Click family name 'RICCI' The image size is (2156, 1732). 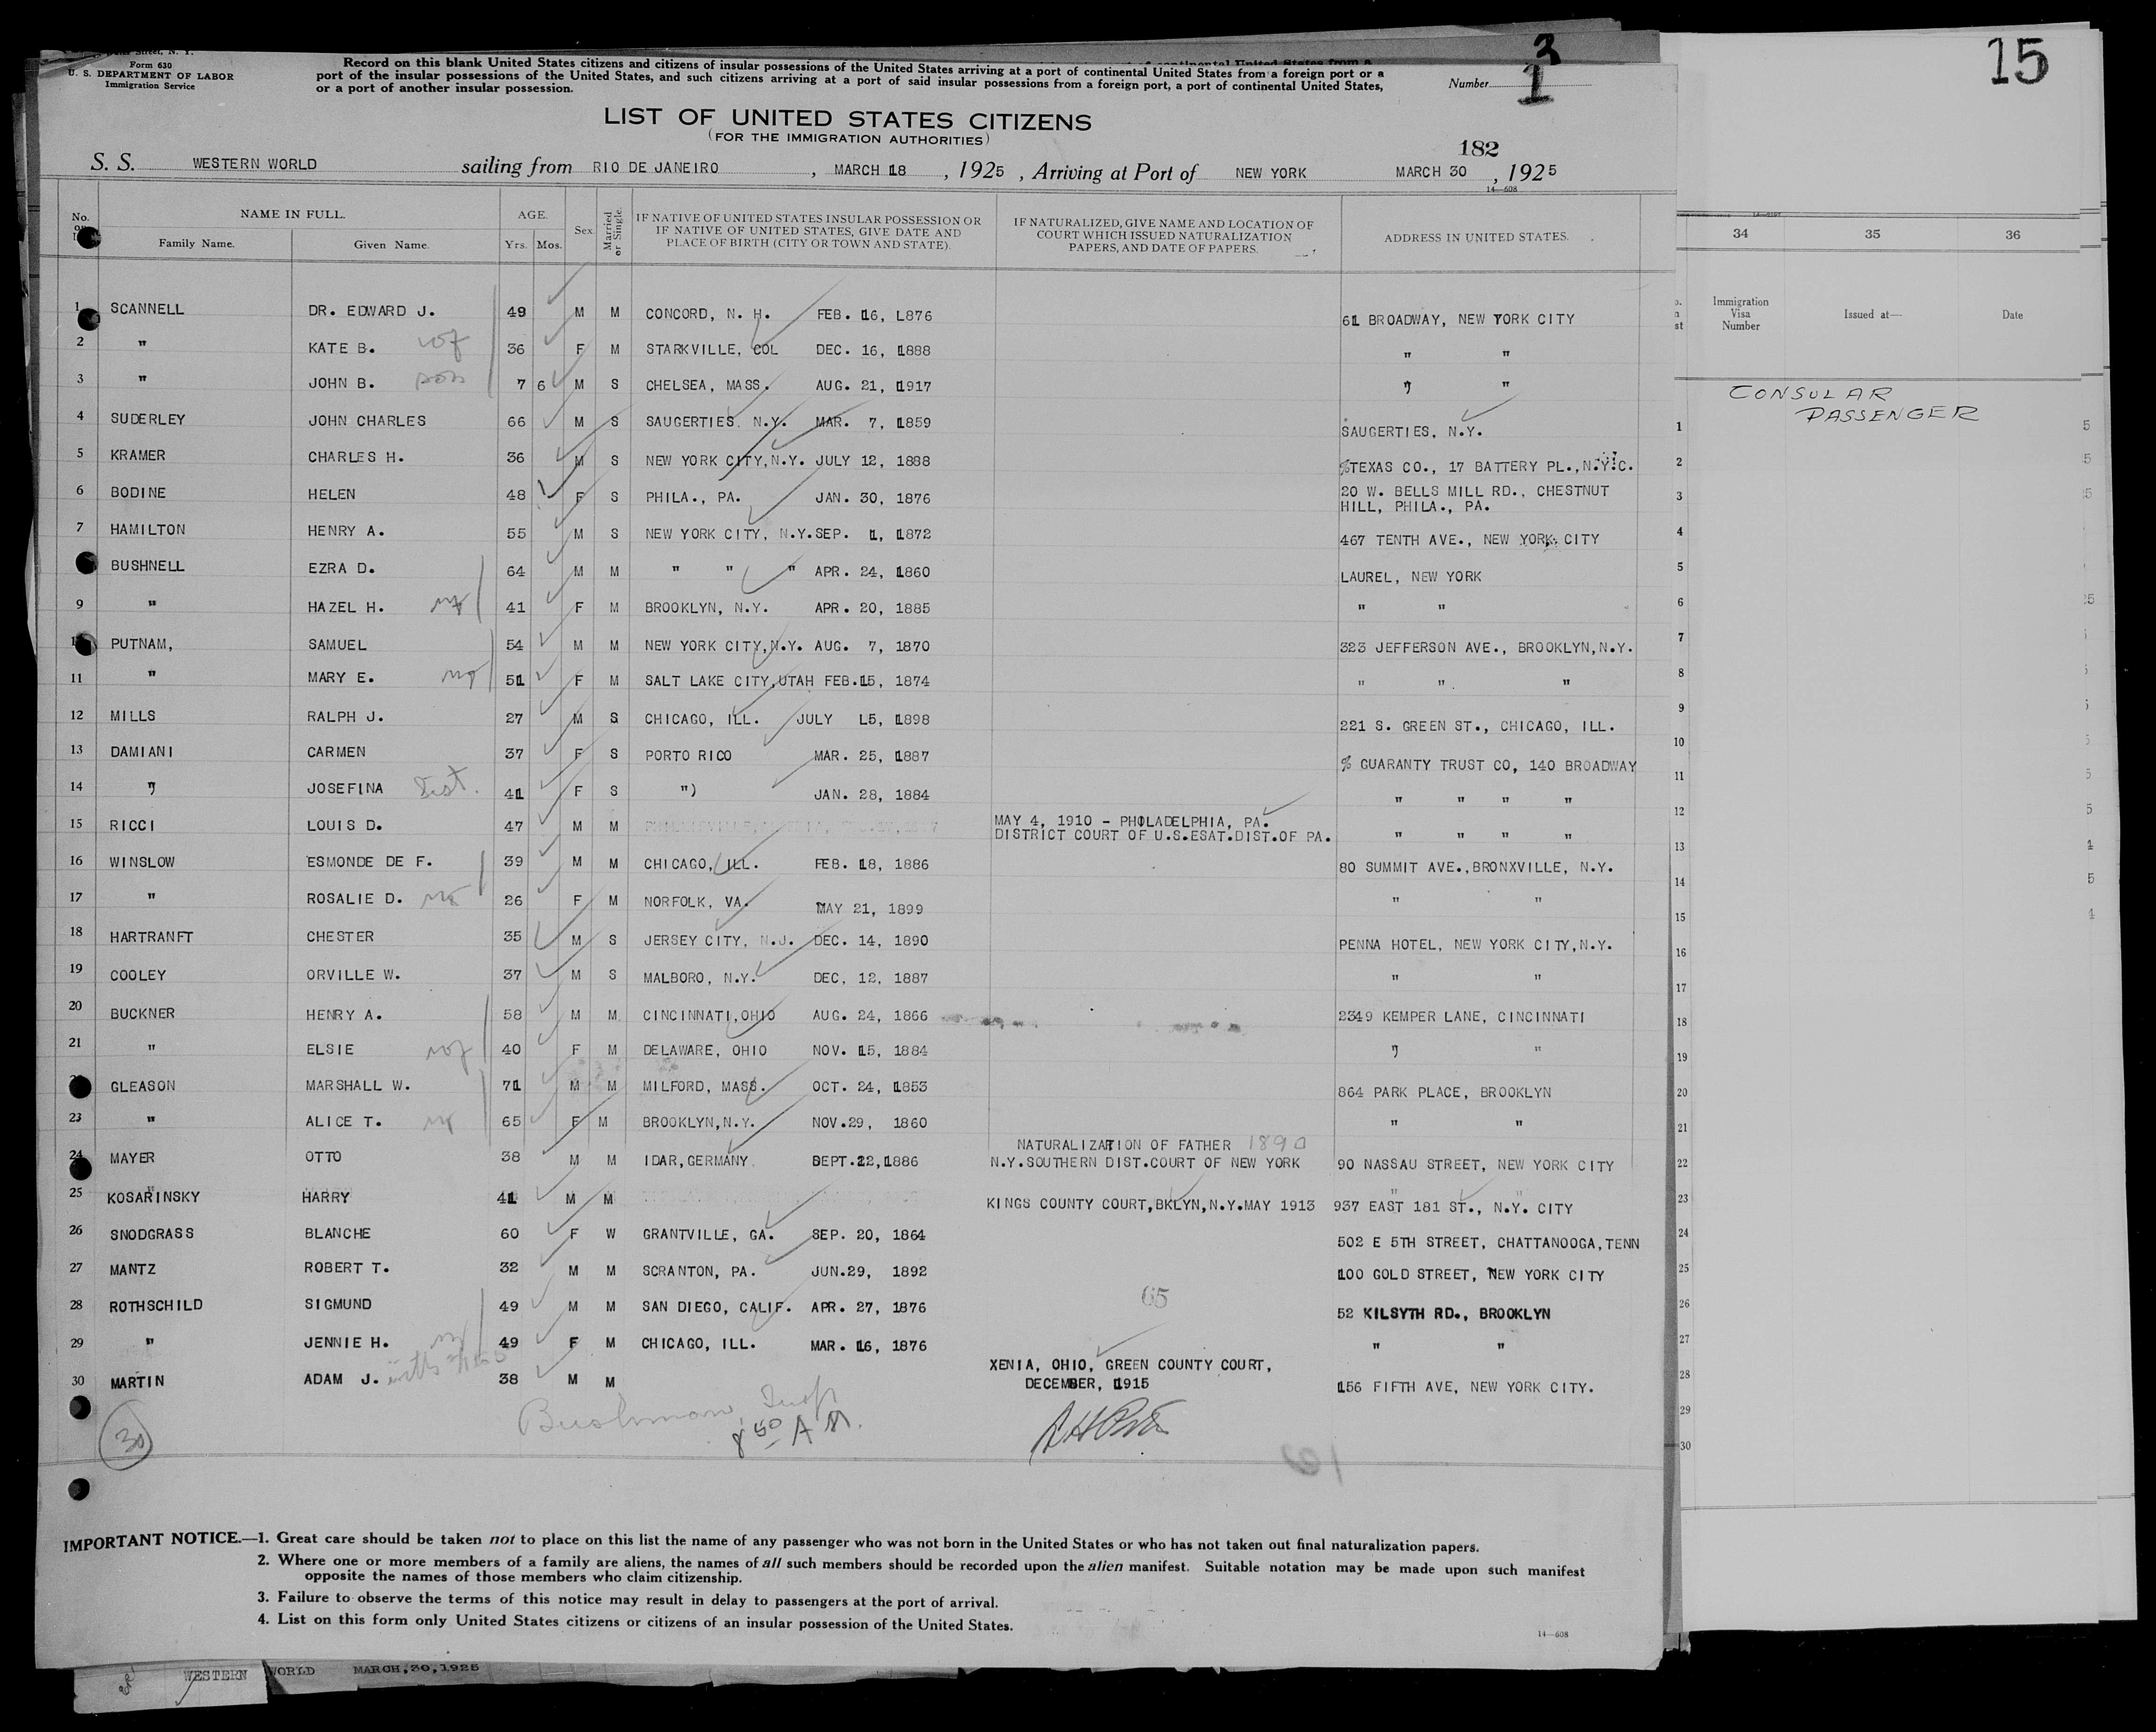(133, 827)
